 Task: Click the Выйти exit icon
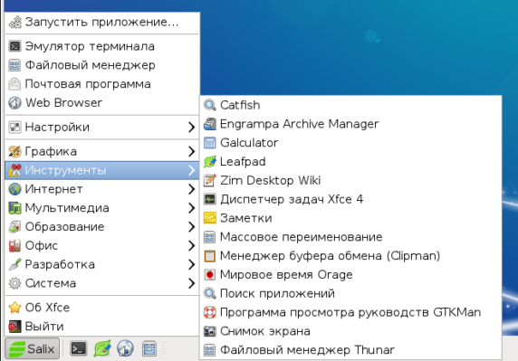[14, 327]
